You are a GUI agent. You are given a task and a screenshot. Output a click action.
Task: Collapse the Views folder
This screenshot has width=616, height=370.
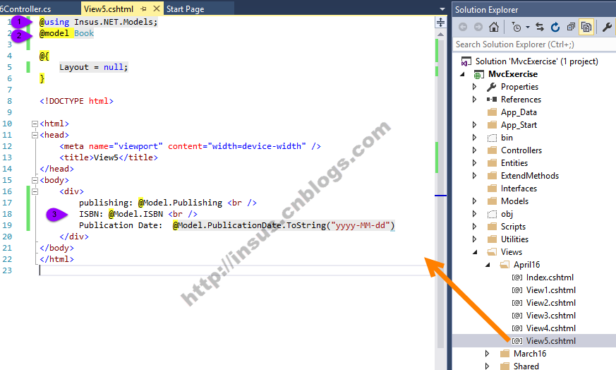click(x=475, y=252)
